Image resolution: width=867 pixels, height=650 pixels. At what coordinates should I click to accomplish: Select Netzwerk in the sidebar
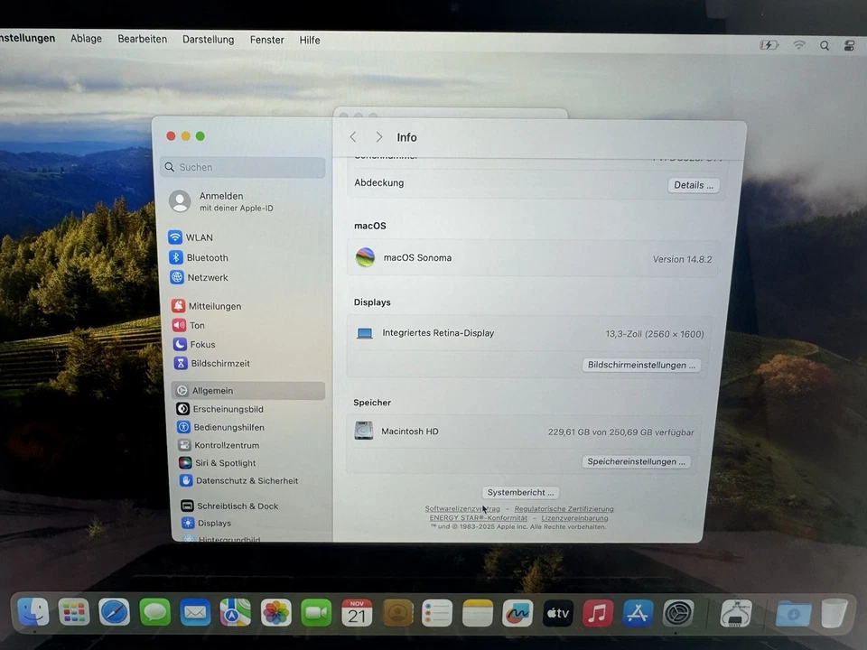(x=199, y=277)
